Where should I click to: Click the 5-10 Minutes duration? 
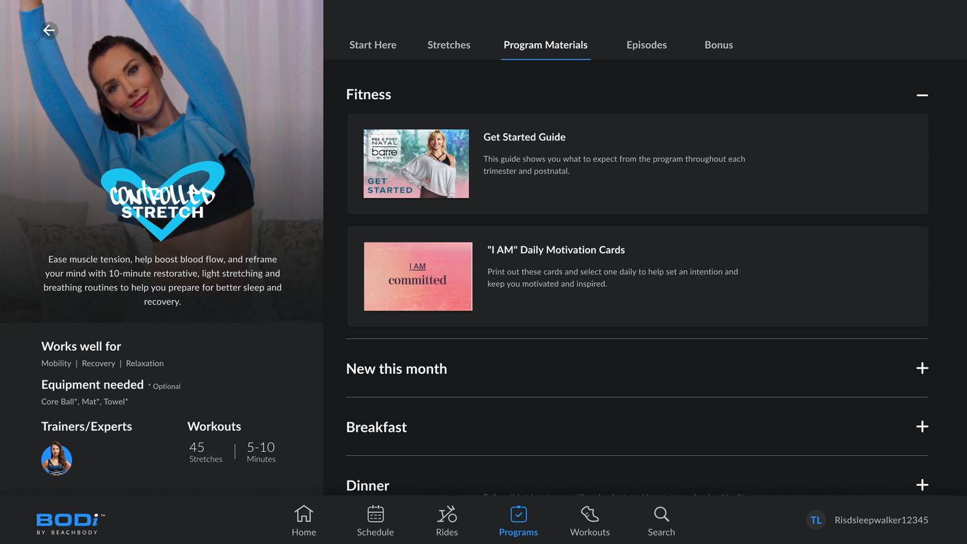click(x=261, y=452)
